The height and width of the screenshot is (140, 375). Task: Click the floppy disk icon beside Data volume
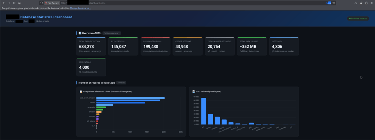click(193, 91)
